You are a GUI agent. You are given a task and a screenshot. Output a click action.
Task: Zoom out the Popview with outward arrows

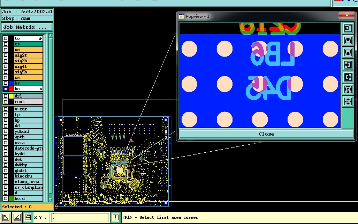coord(348,101)
